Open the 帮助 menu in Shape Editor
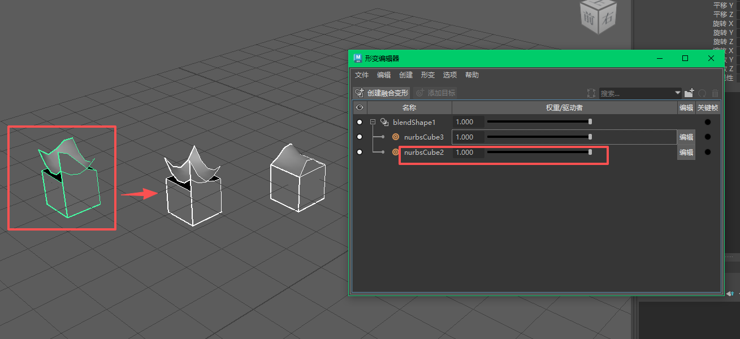Screen dimensions: 740x339 472,75
